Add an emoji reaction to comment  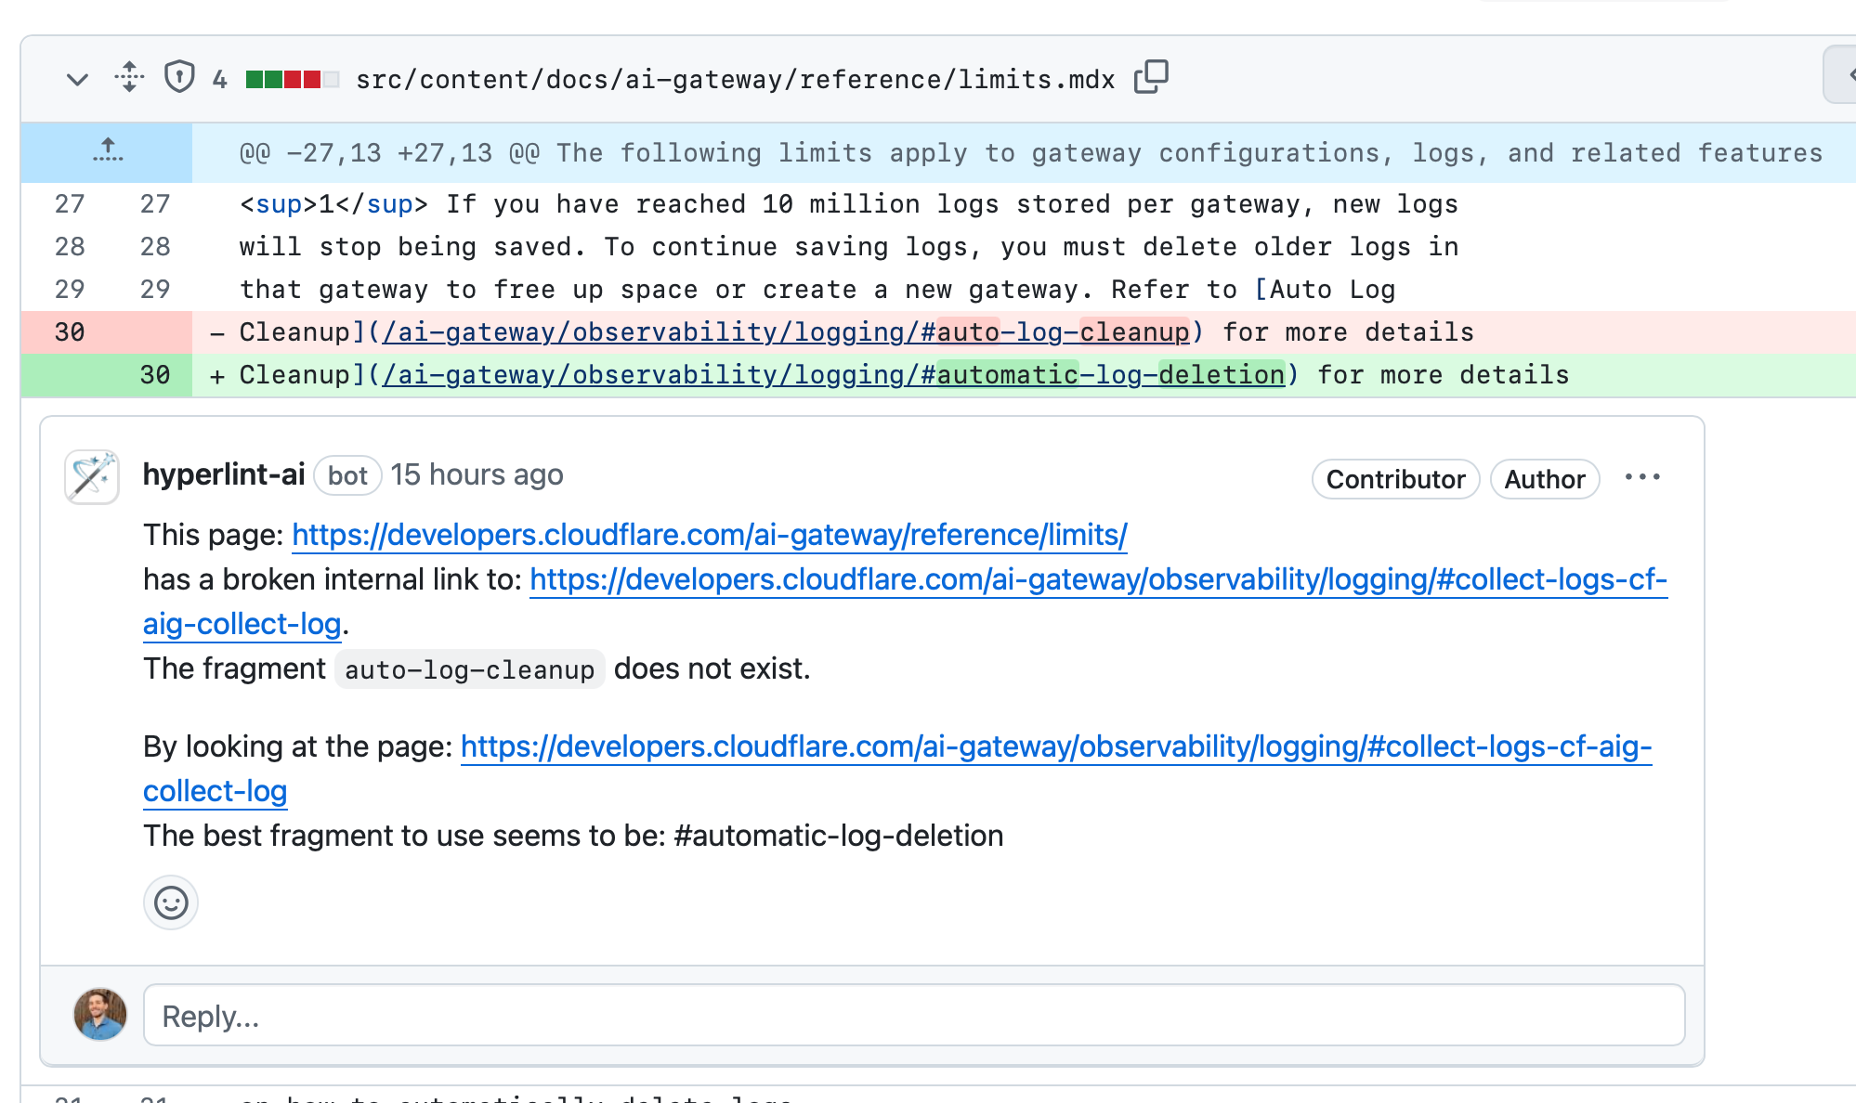171,902
